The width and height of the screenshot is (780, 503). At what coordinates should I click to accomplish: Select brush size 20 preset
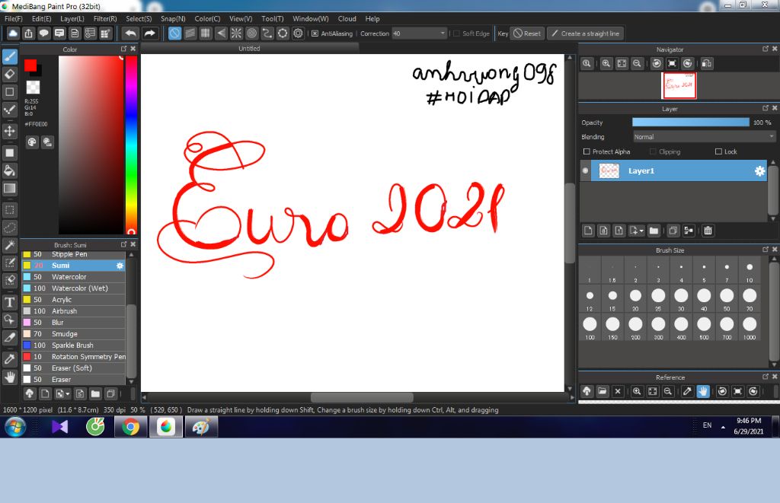[x=635, y=299]
